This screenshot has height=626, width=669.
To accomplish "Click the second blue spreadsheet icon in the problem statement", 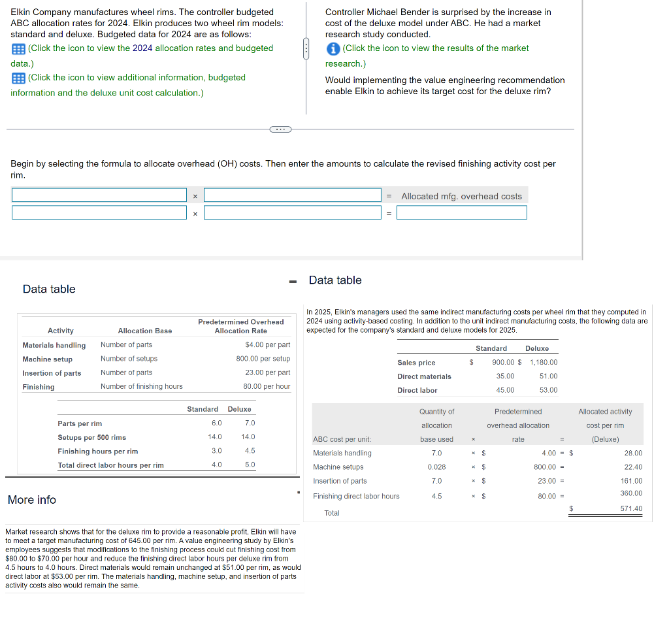I will coord(18,77).
